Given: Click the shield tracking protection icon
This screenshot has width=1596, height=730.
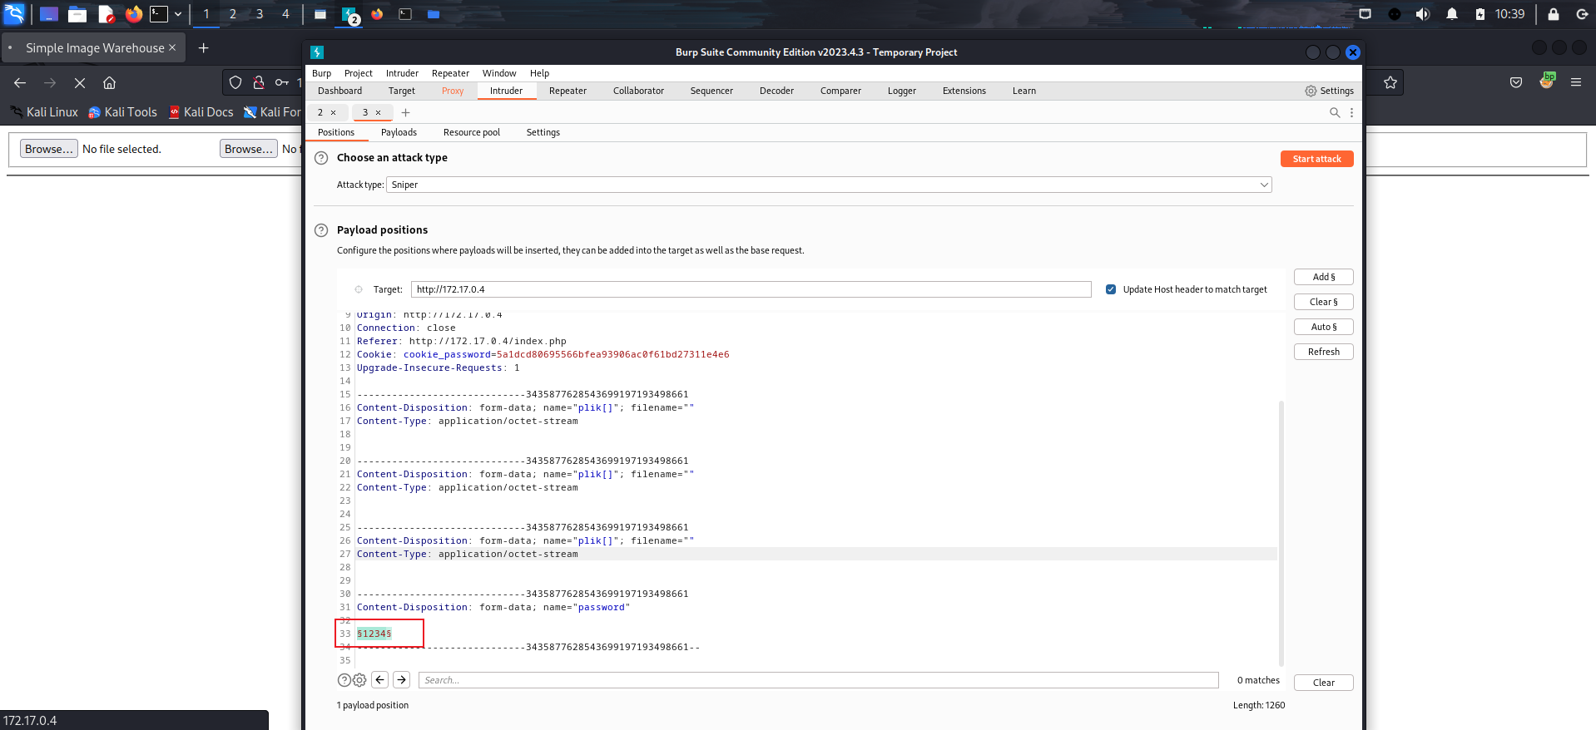Looking at the screenshot, I should tap(235, 82).
